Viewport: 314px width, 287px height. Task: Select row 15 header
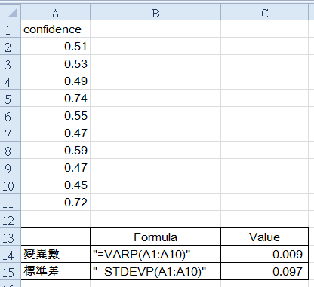10,271
